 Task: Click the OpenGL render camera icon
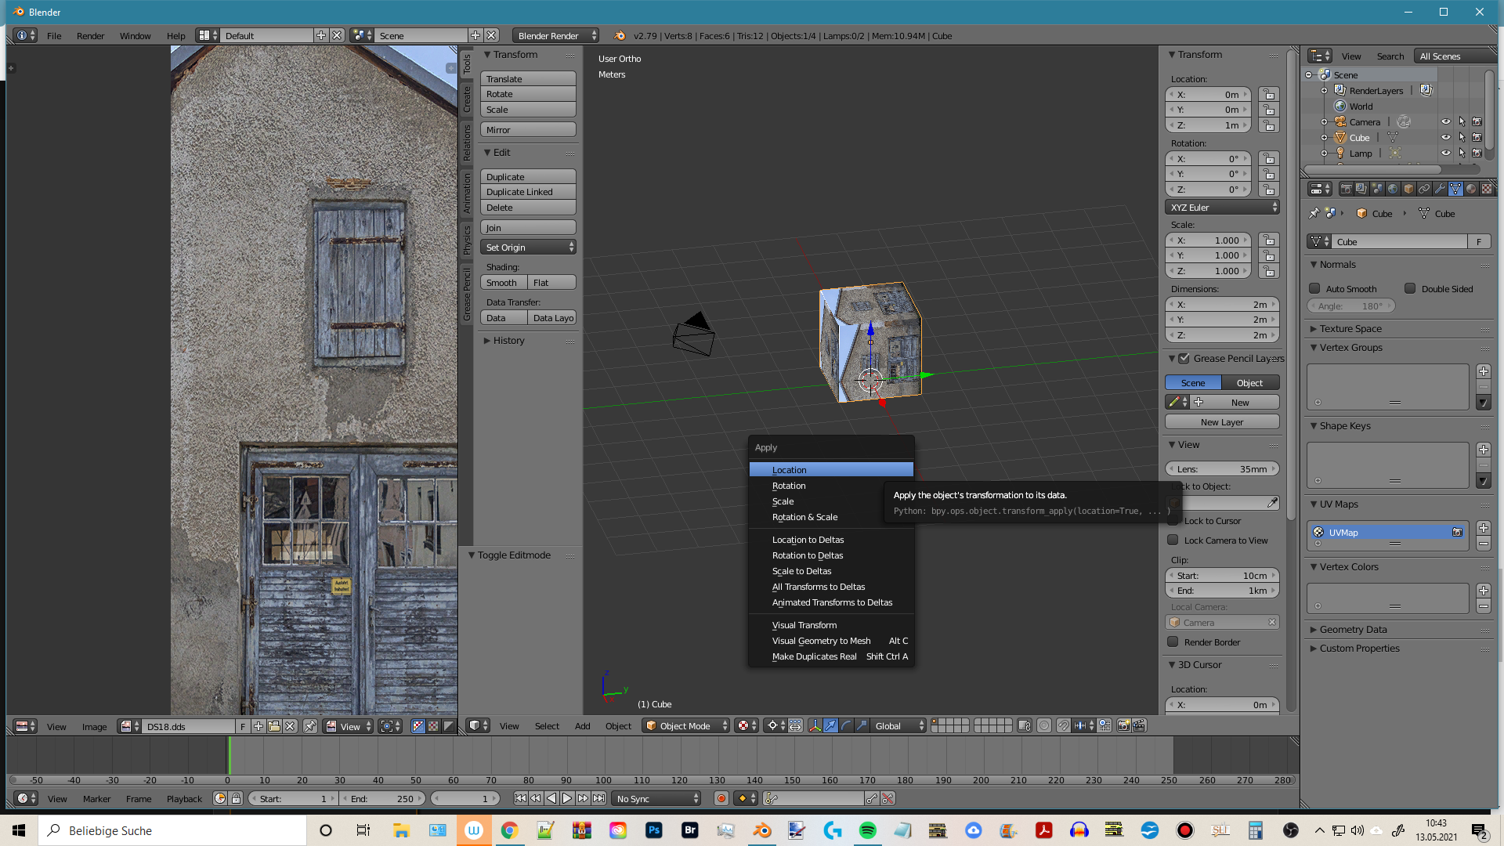(x=1123, y=726)
